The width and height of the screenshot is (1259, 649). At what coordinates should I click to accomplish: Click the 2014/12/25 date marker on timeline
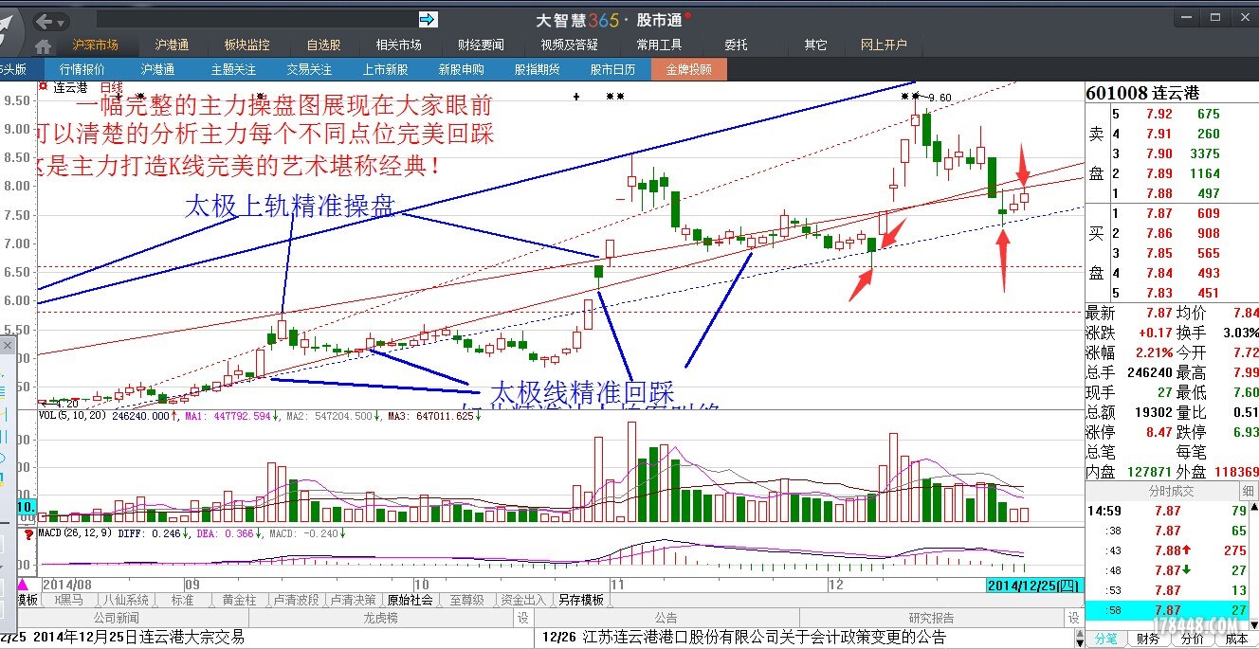point(1033,585)
